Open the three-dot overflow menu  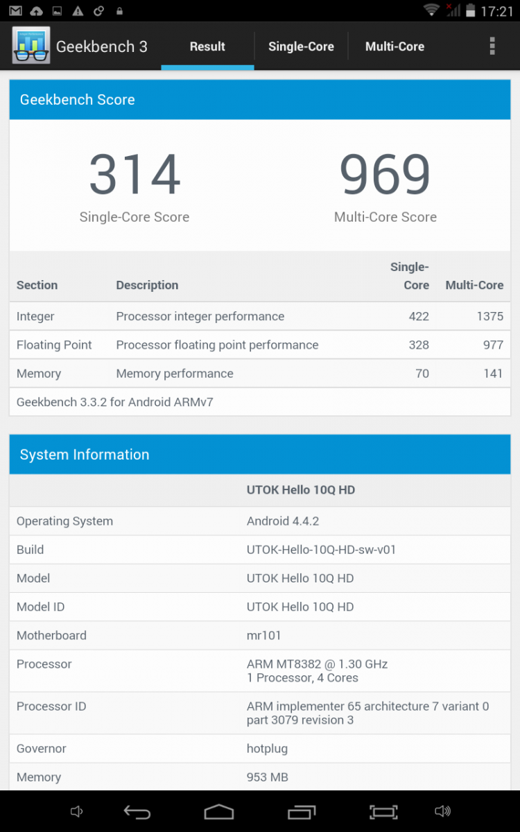492,46
